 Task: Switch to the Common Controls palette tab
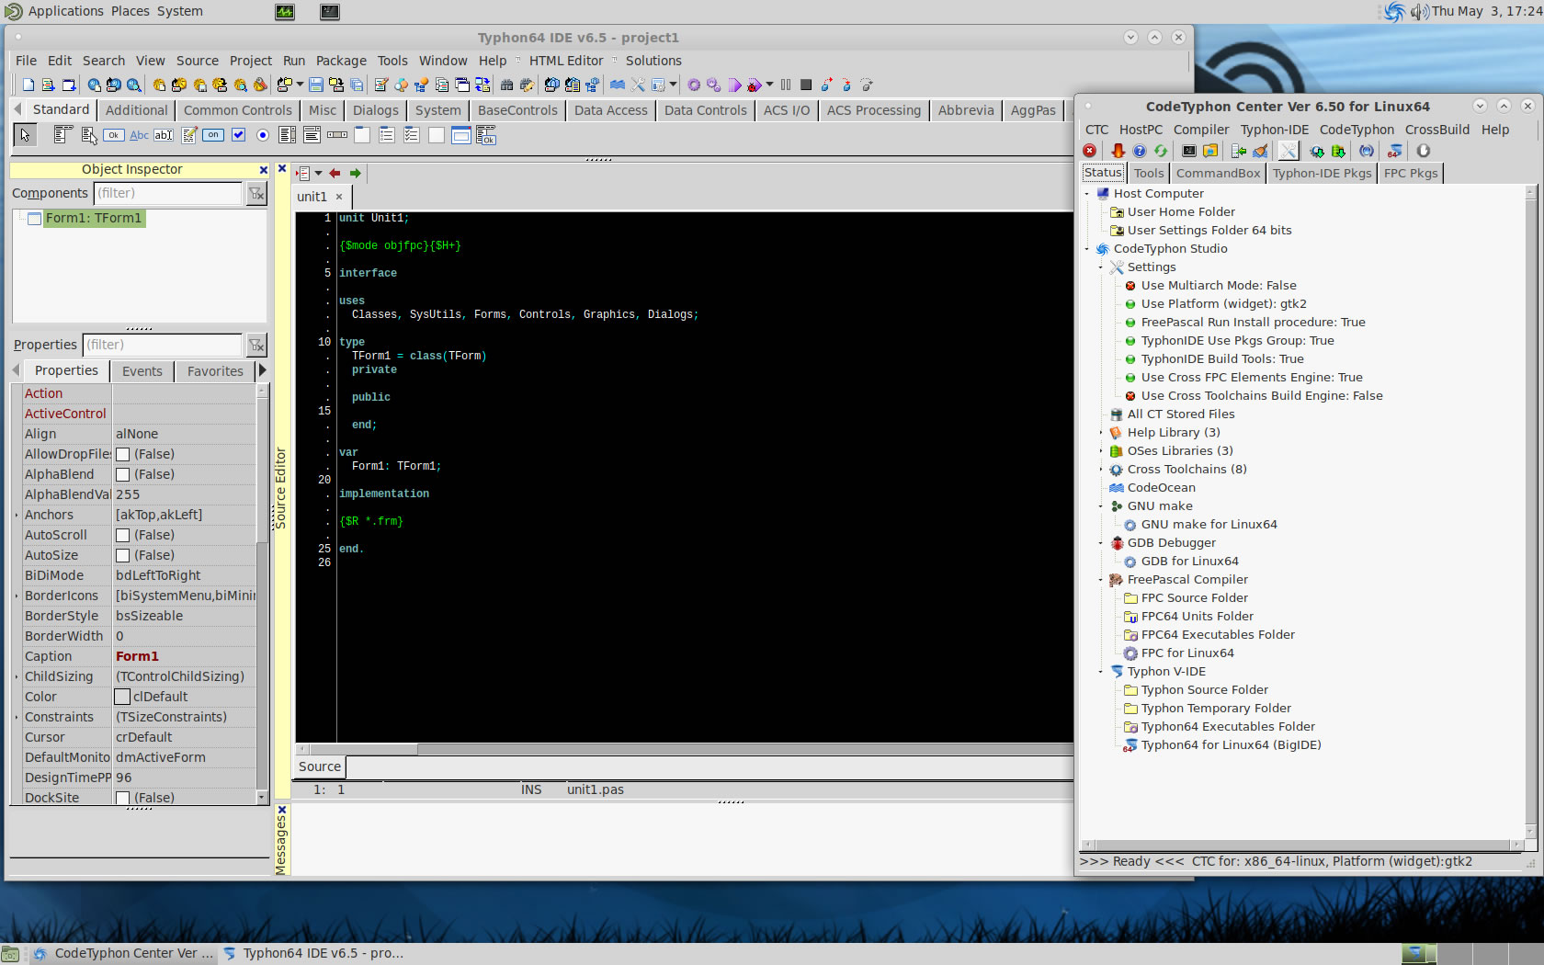(238, 110)
